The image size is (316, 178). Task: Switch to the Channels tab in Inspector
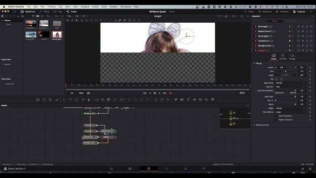click(x=283, y=57)
